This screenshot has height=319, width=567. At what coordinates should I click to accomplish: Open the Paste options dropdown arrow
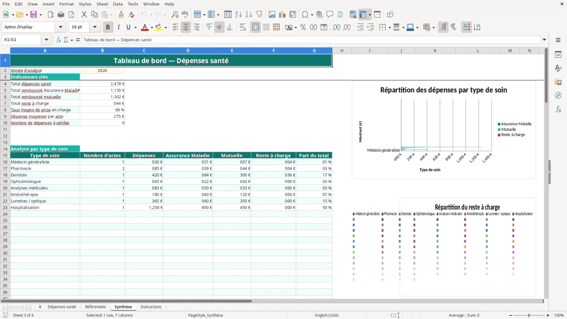[111, 15]
